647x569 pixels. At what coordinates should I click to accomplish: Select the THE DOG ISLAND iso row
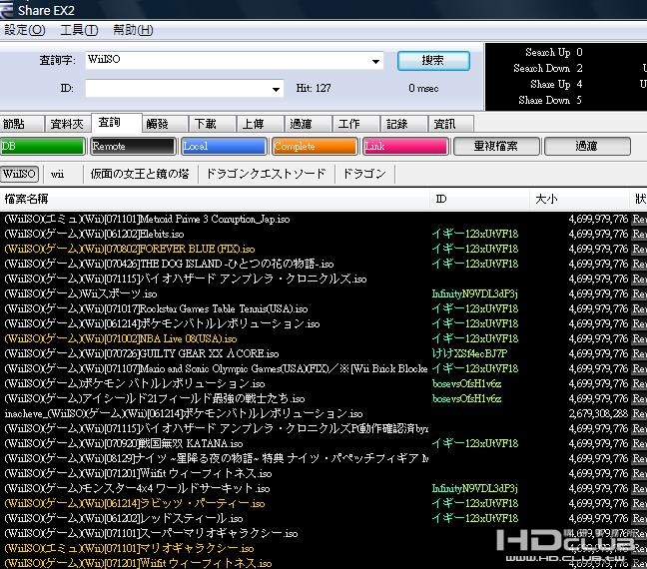pos(323,264)
